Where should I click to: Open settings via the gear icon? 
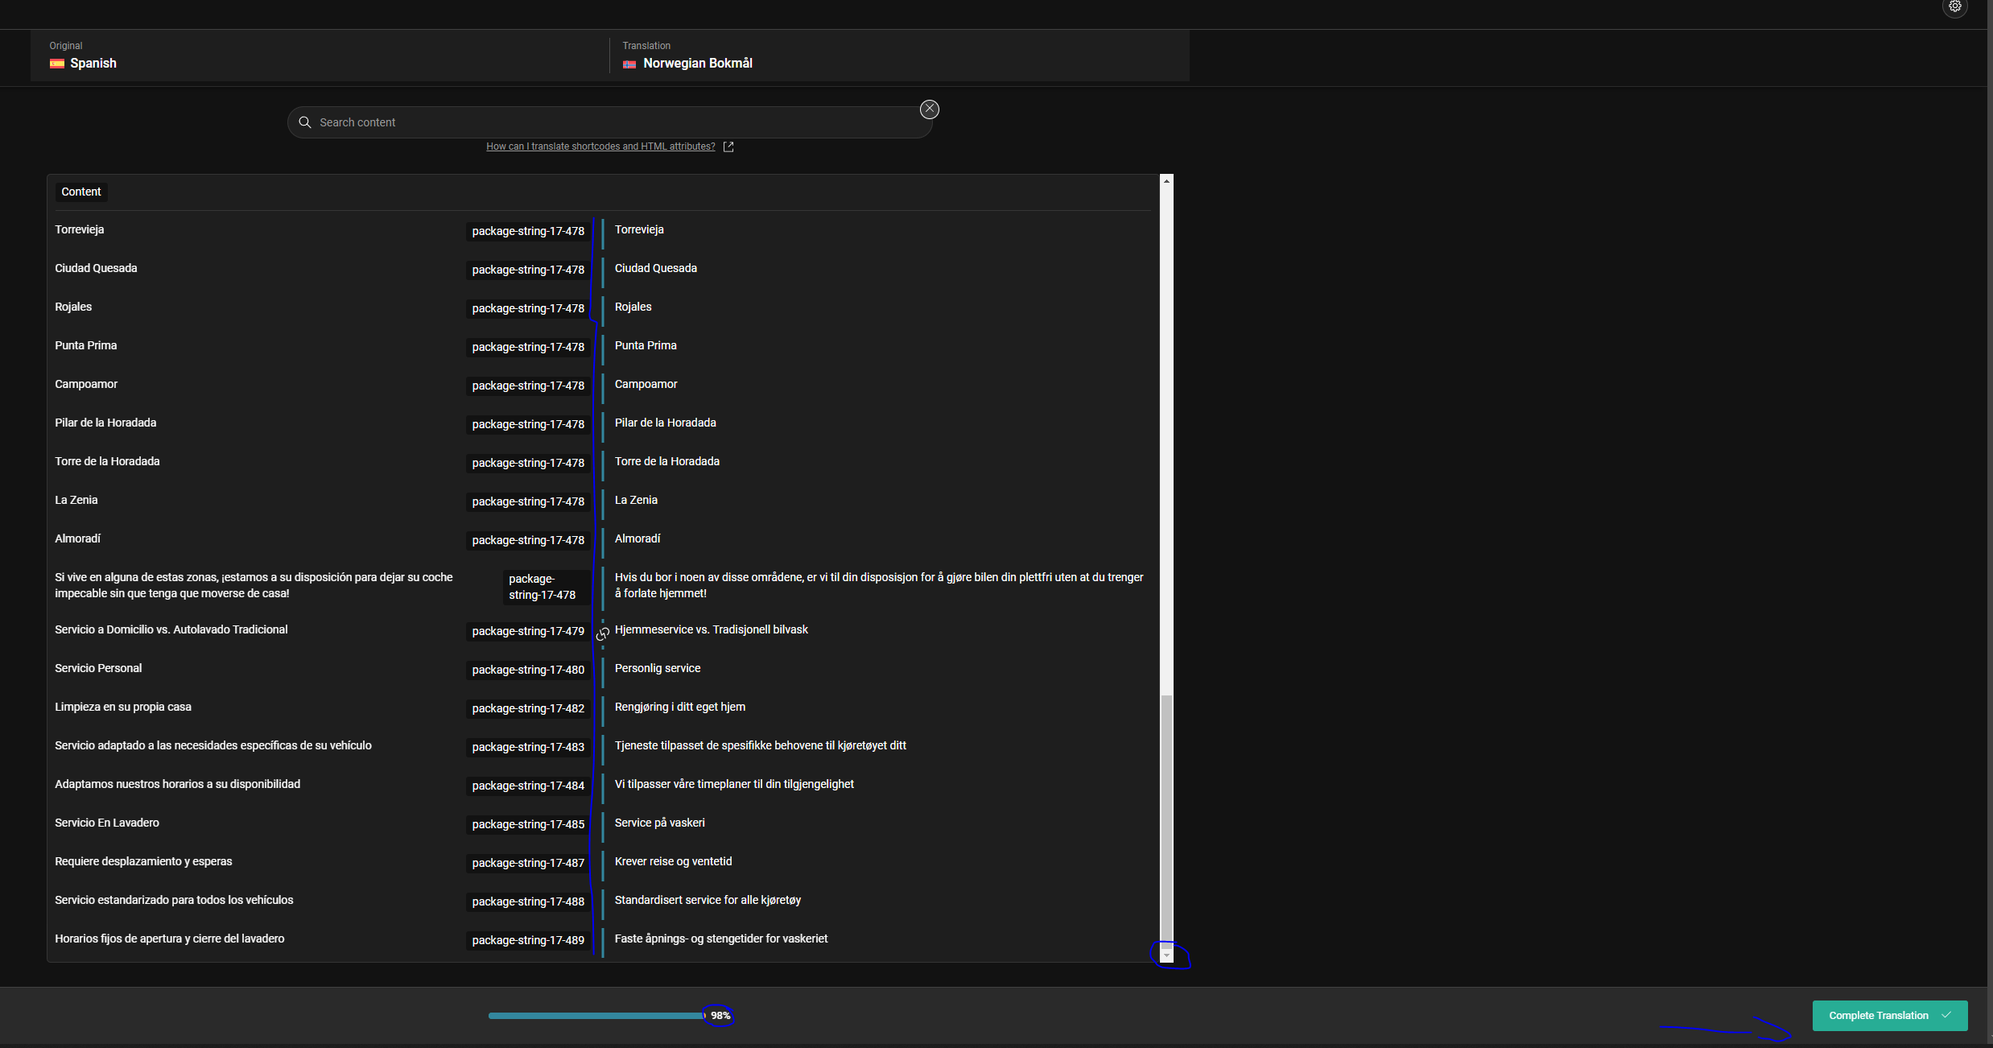coord(1954,6)
